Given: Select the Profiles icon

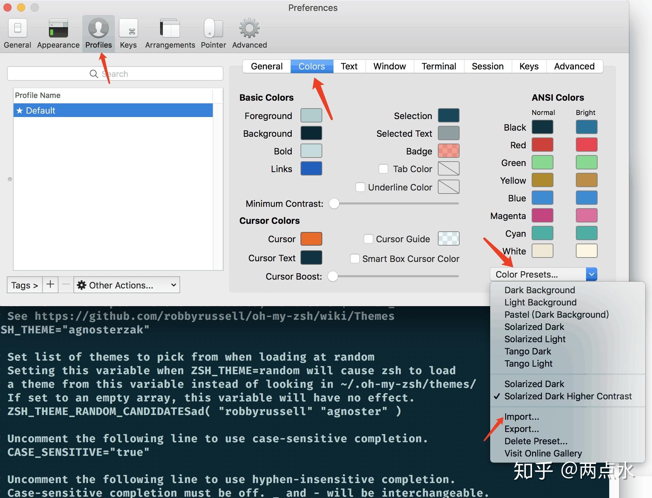Looking at the screenshot, I should pos(98,32).
